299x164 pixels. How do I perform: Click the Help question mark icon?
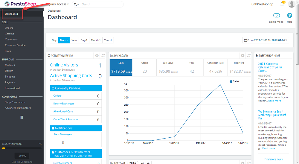coord(289,15)
